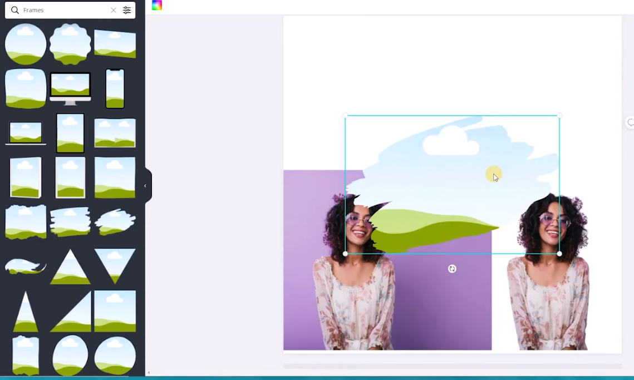This screenshot has height=380, width=634.
Task: Click the top-right corner handle of frame
Action: pos(559,116)
